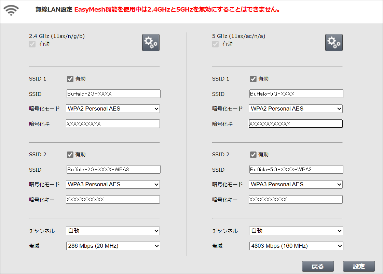This screenshot has height=274, width=383.
Task: Open 5 GHz SSID 2 WPA3 encryption dropdown
Action: point(296,185)
